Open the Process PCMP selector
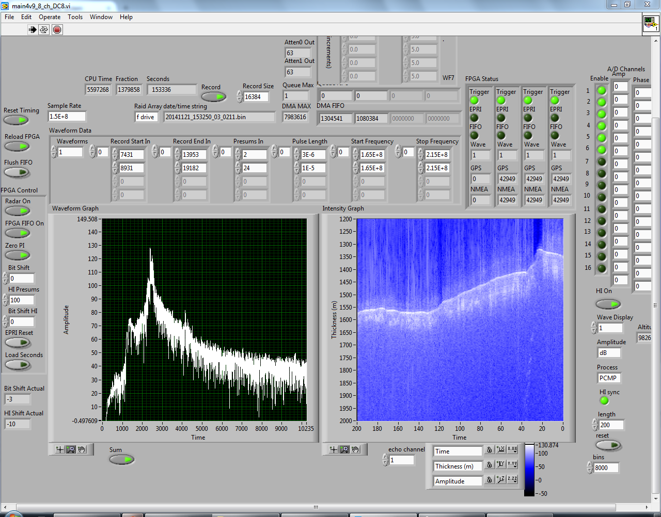This screenshot has width=661, height=517. coord(608,378)
